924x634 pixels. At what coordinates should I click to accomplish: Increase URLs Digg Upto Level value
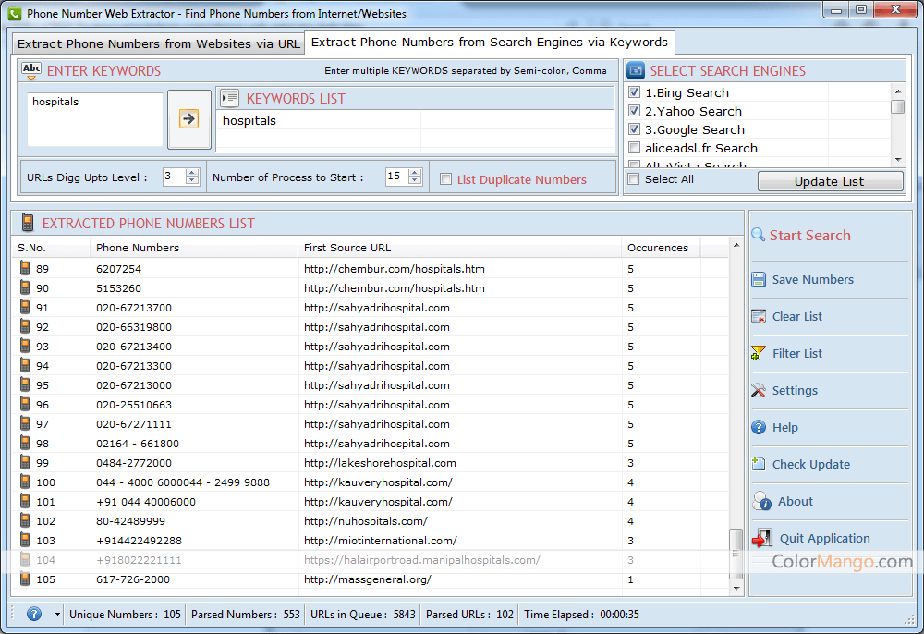coord(192,172)
